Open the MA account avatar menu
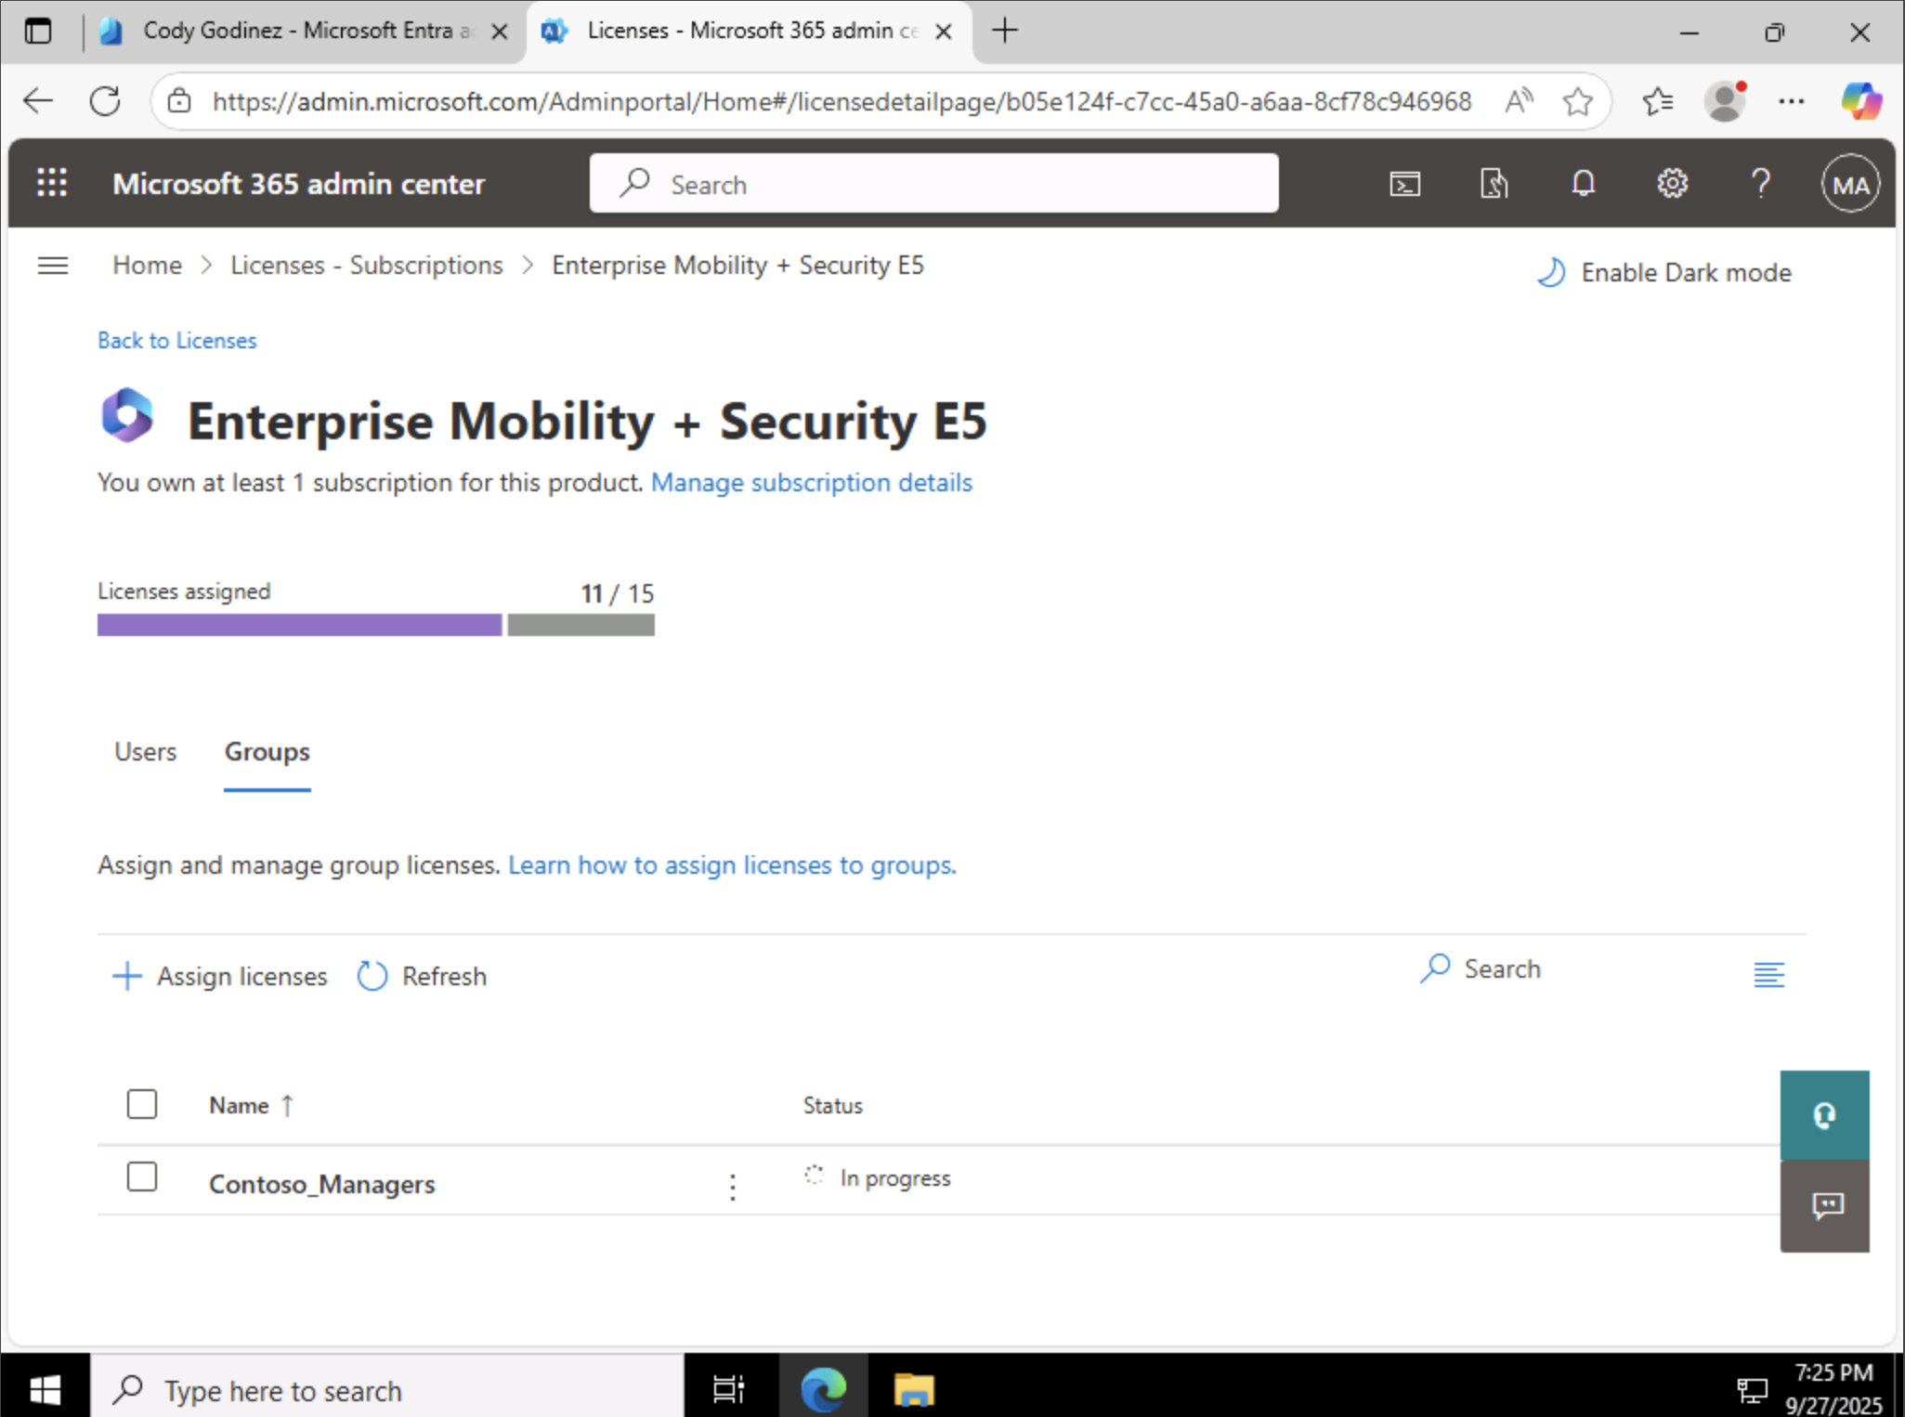Viewport: 1905px width, 1417px height. pos(1849,184)
